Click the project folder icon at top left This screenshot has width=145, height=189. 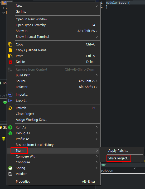(x=4, y=3)
